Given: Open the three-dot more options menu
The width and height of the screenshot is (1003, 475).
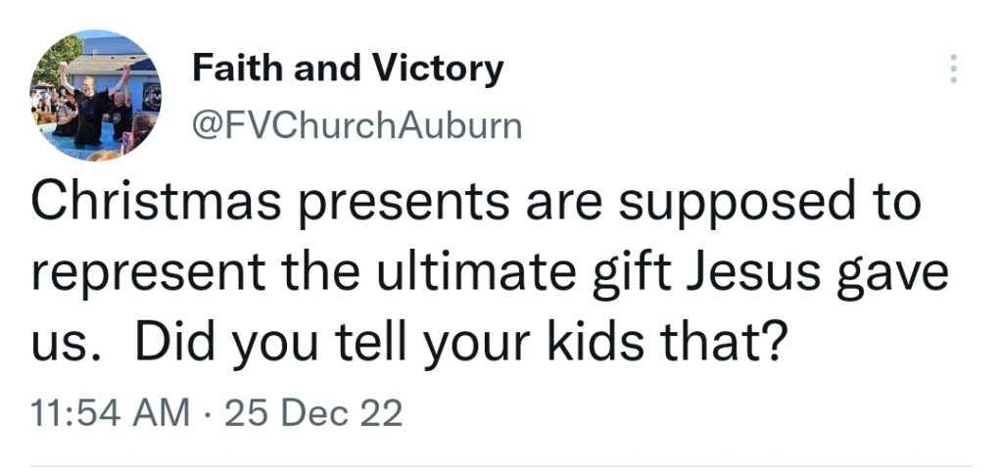Looking at the screenshot, I should click(x=953, y=69).
